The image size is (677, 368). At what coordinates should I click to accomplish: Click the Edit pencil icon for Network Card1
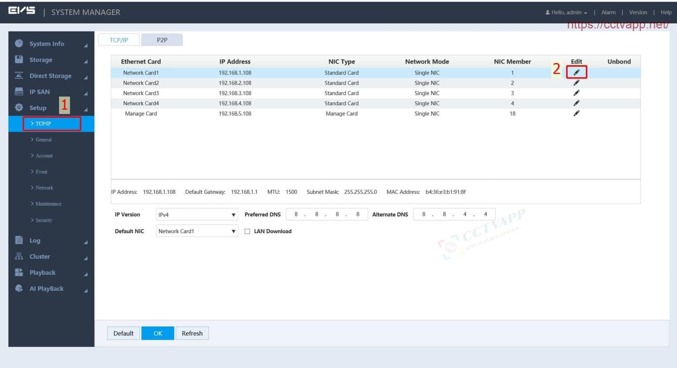point(577,72)
